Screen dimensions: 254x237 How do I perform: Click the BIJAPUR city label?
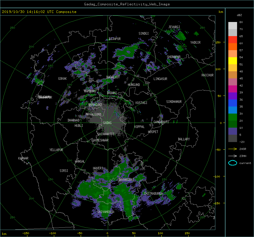[x=115, y=39]
